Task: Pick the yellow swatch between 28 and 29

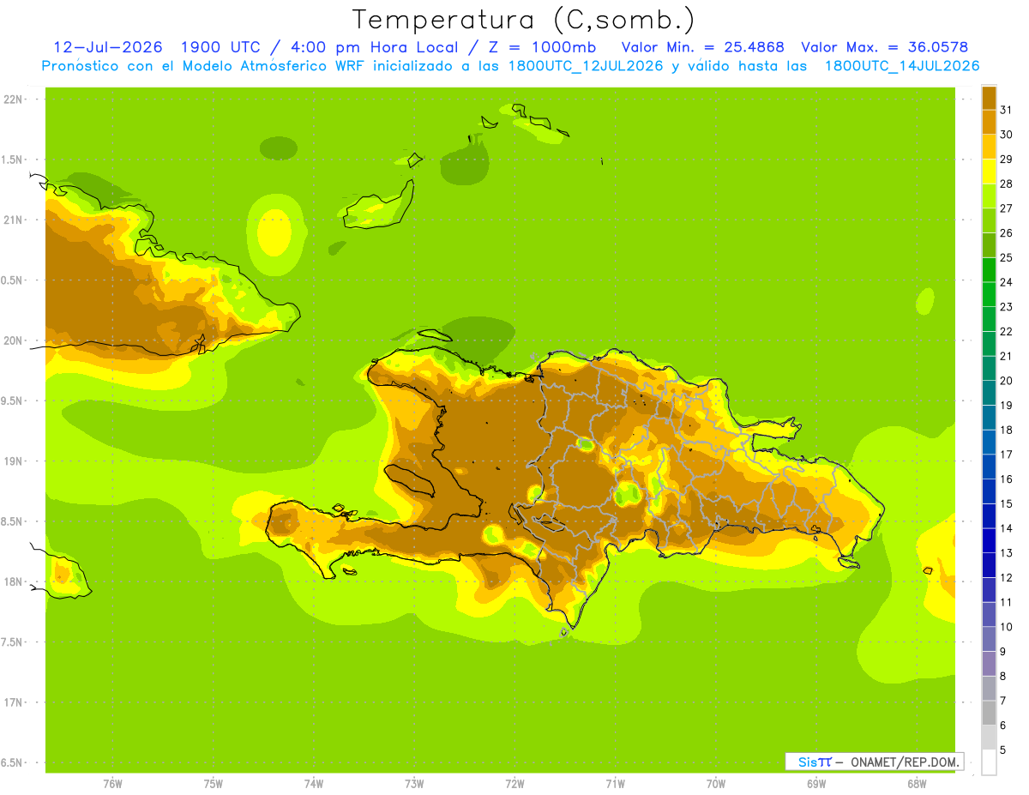Action: coord(989,172)
